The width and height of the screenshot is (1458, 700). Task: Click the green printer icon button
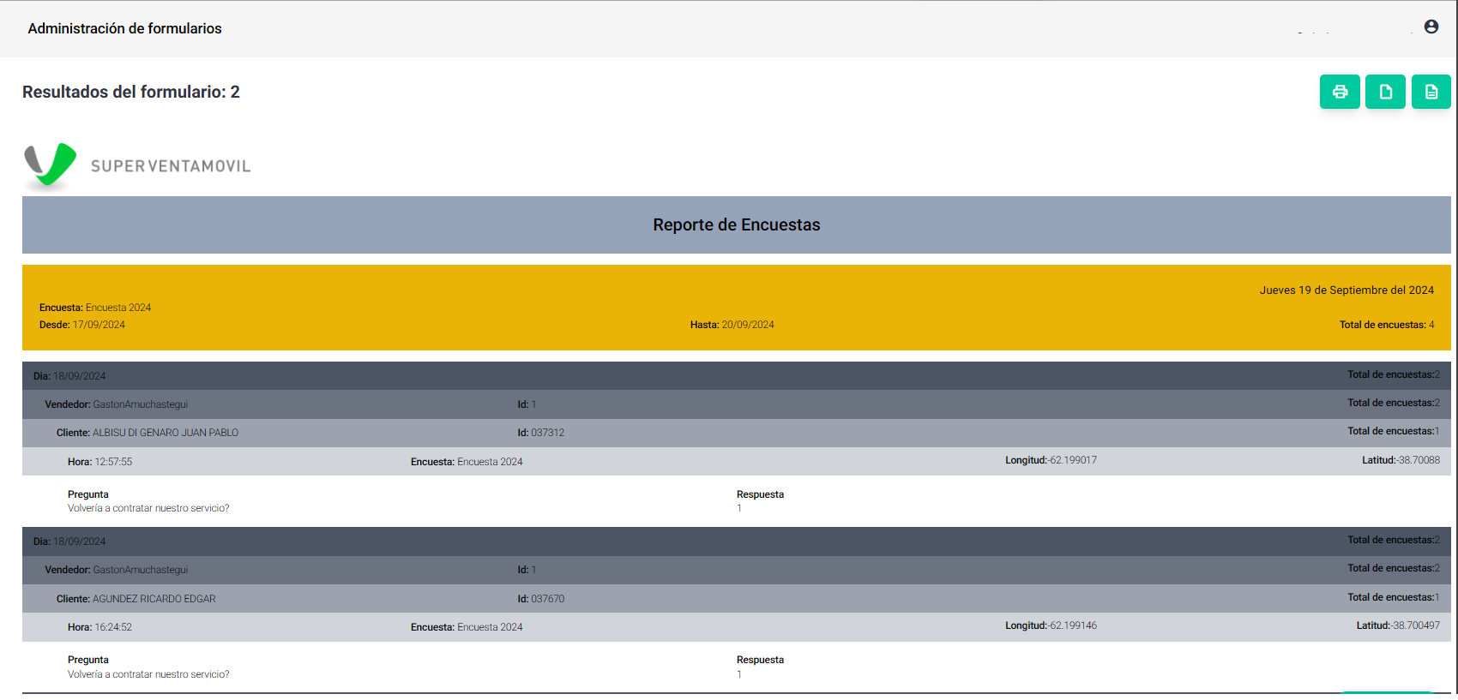click(1340, 92)
